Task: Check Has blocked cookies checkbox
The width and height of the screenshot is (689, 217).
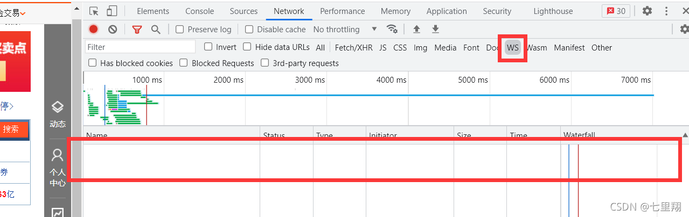Action: coord(92,63)
